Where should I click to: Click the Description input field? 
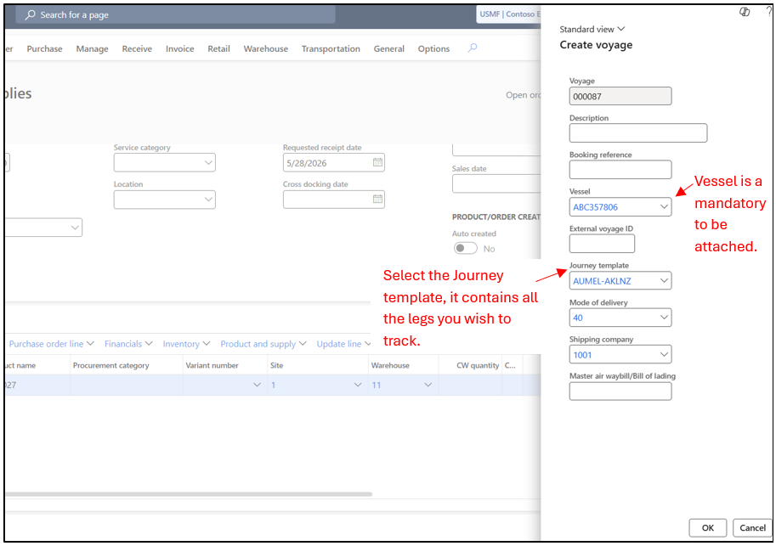[x=638, y=132]
